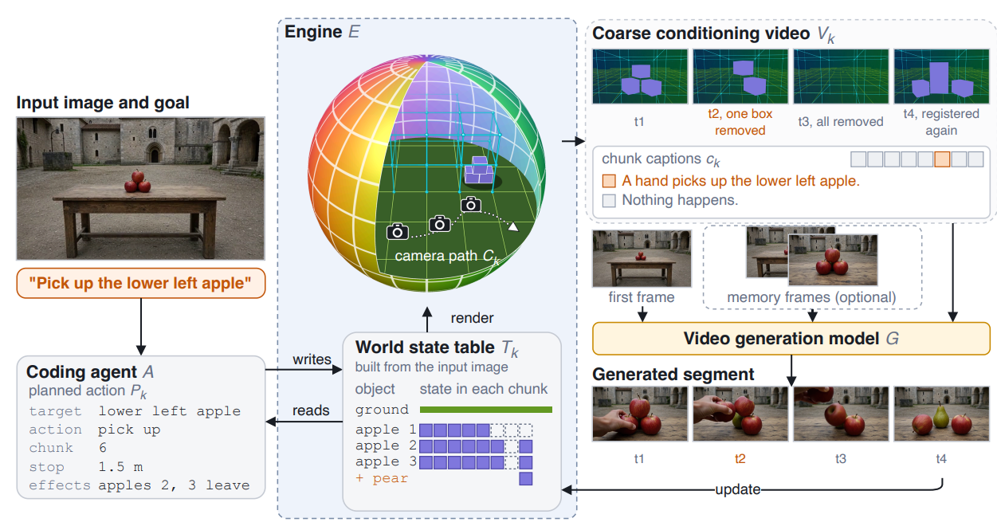Click the green ground state bar
This screenshot has width=997, height=530.
tap(485, 410)
